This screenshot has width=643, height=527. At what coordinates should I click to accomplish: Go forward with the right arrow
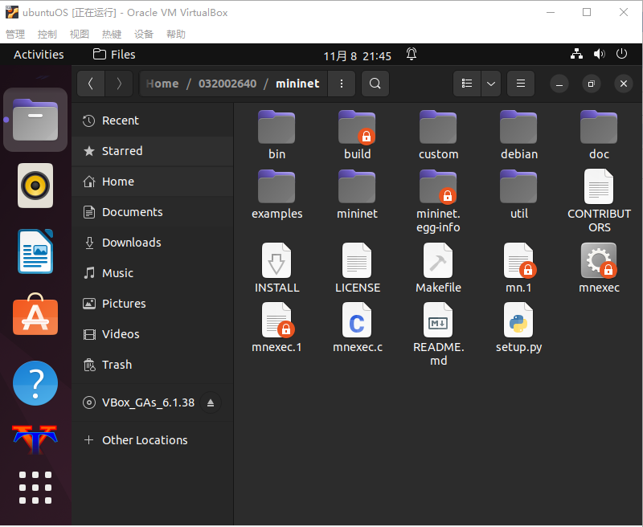point(119,84)
